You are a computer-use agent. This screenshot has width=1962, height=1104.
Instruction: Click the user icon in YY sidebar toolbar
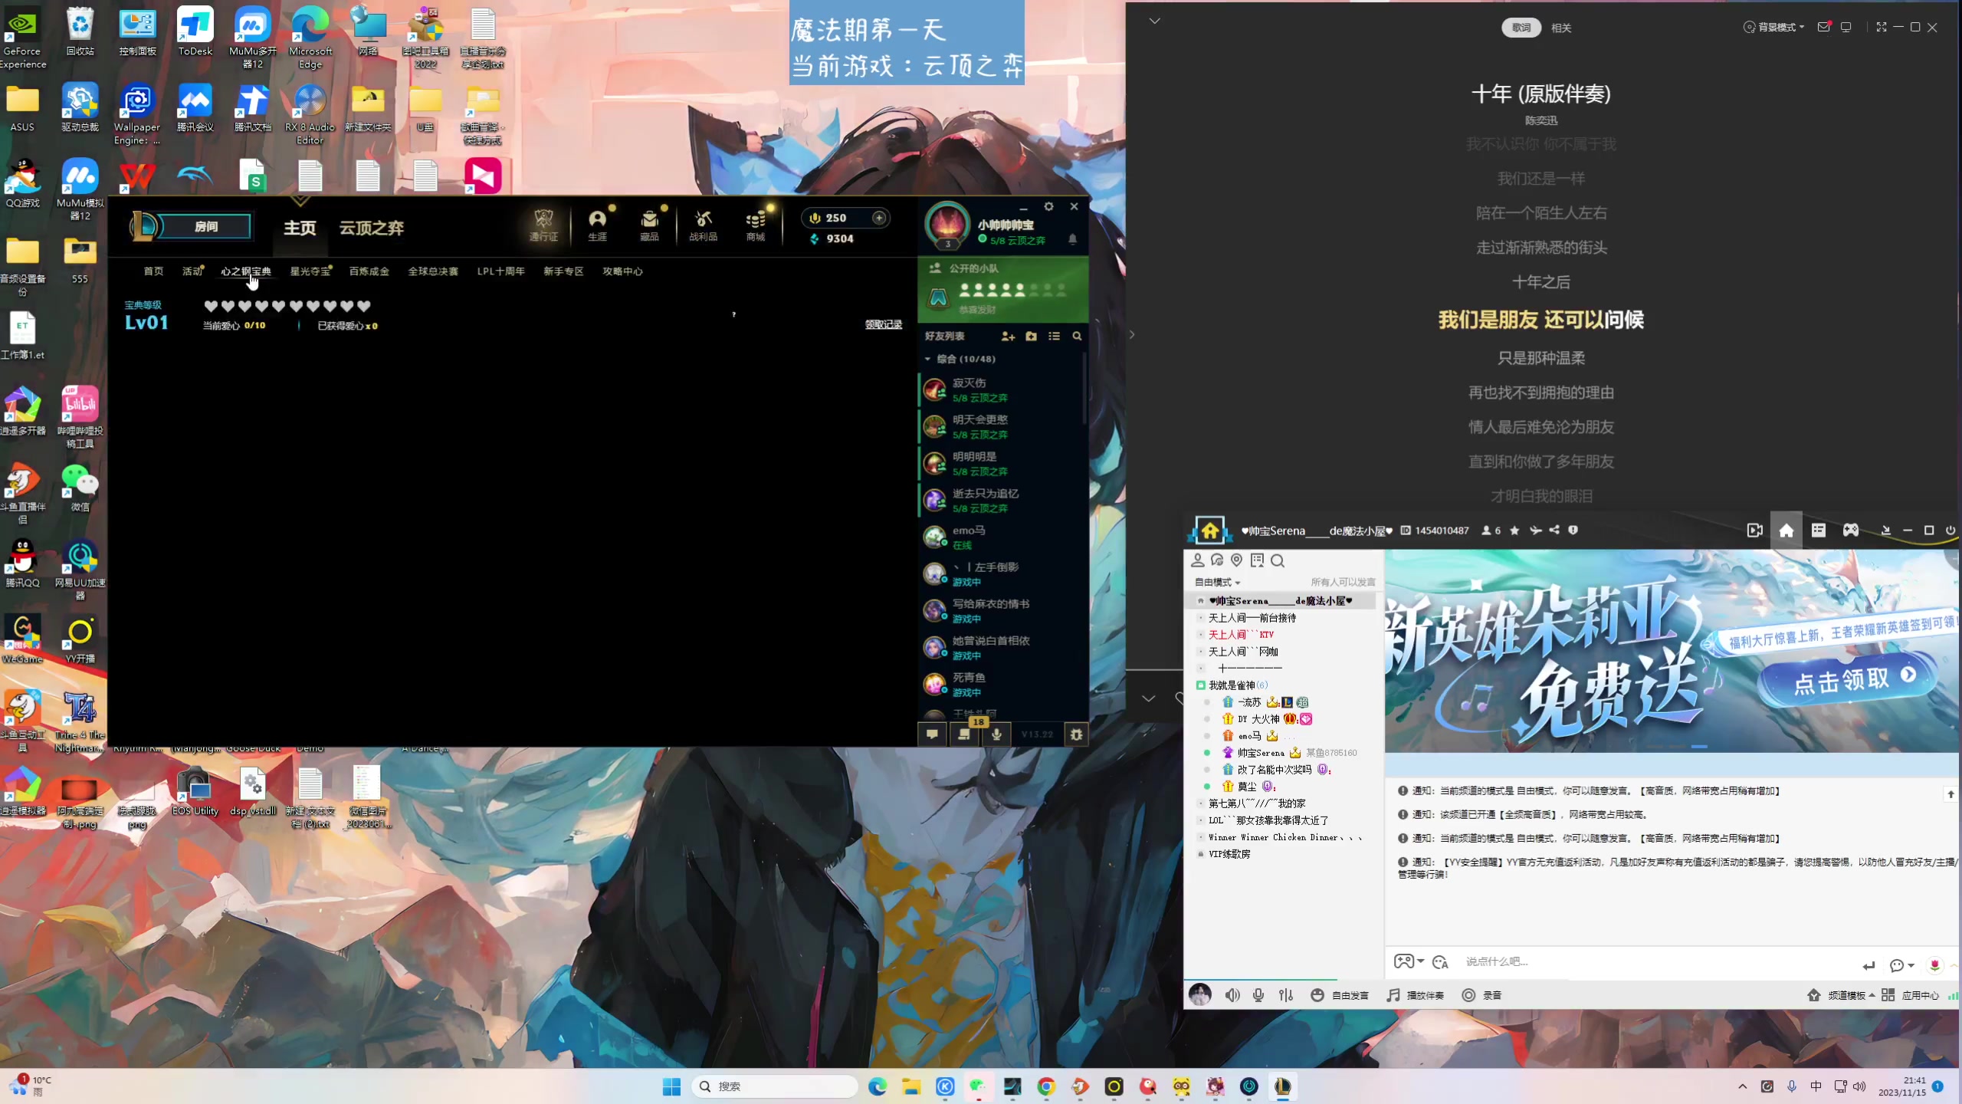(1198, 560)
